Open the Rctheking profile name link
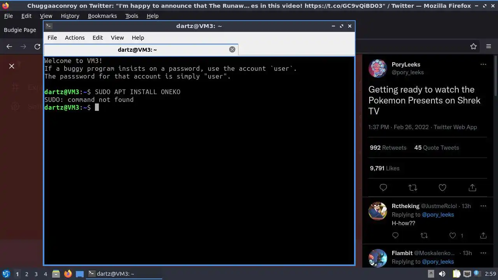Viewport: 498px width, 280px height. pyautogui.click(x=405, y=206)
